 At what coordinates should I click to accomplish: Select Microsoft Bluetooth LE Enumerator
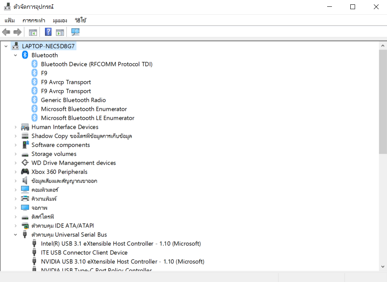(88, 118)
